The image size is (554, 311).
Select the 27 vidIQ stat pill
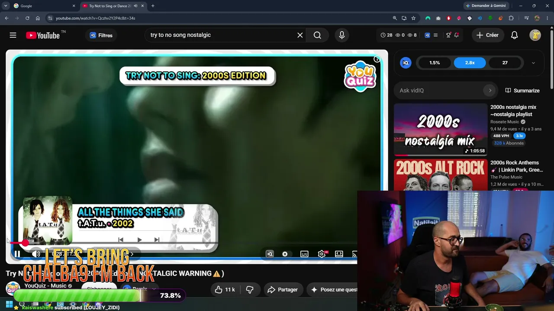505,63
